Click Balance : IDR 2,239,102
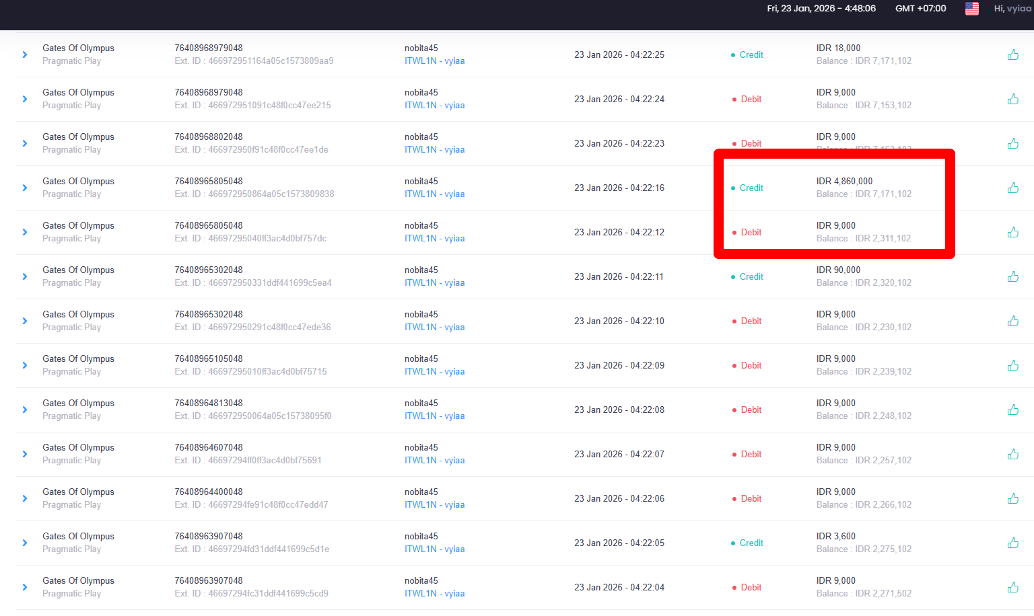Screen dimensions: 1034x616 pos(864,371)
